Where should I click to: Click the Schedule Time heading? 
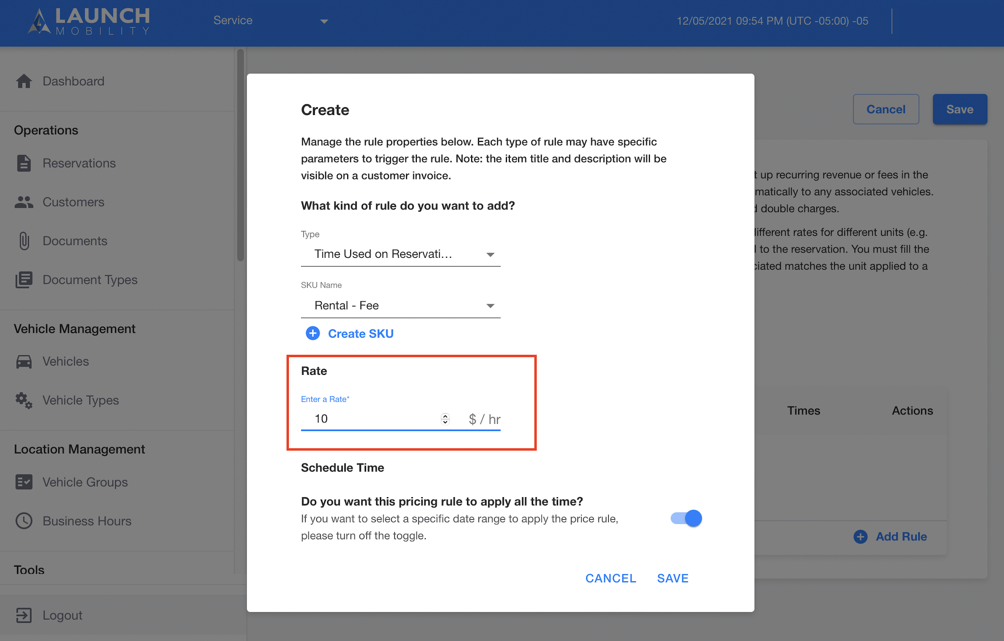tap(342, 468)
